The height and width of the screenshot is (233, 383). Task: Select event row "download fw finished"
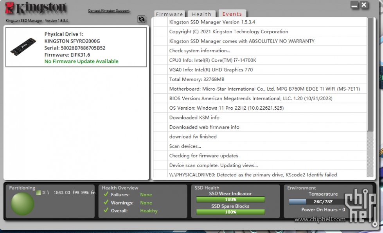260,137
